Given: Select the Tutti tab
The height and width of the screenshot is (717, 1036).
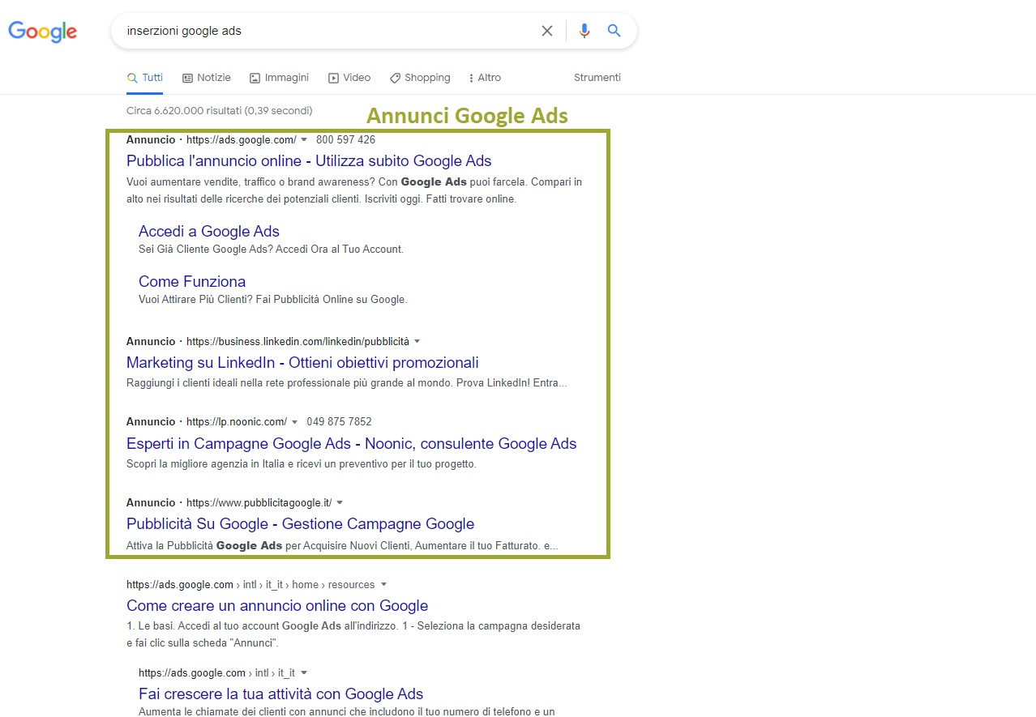Looking at the screenshot, I should 145,78.
